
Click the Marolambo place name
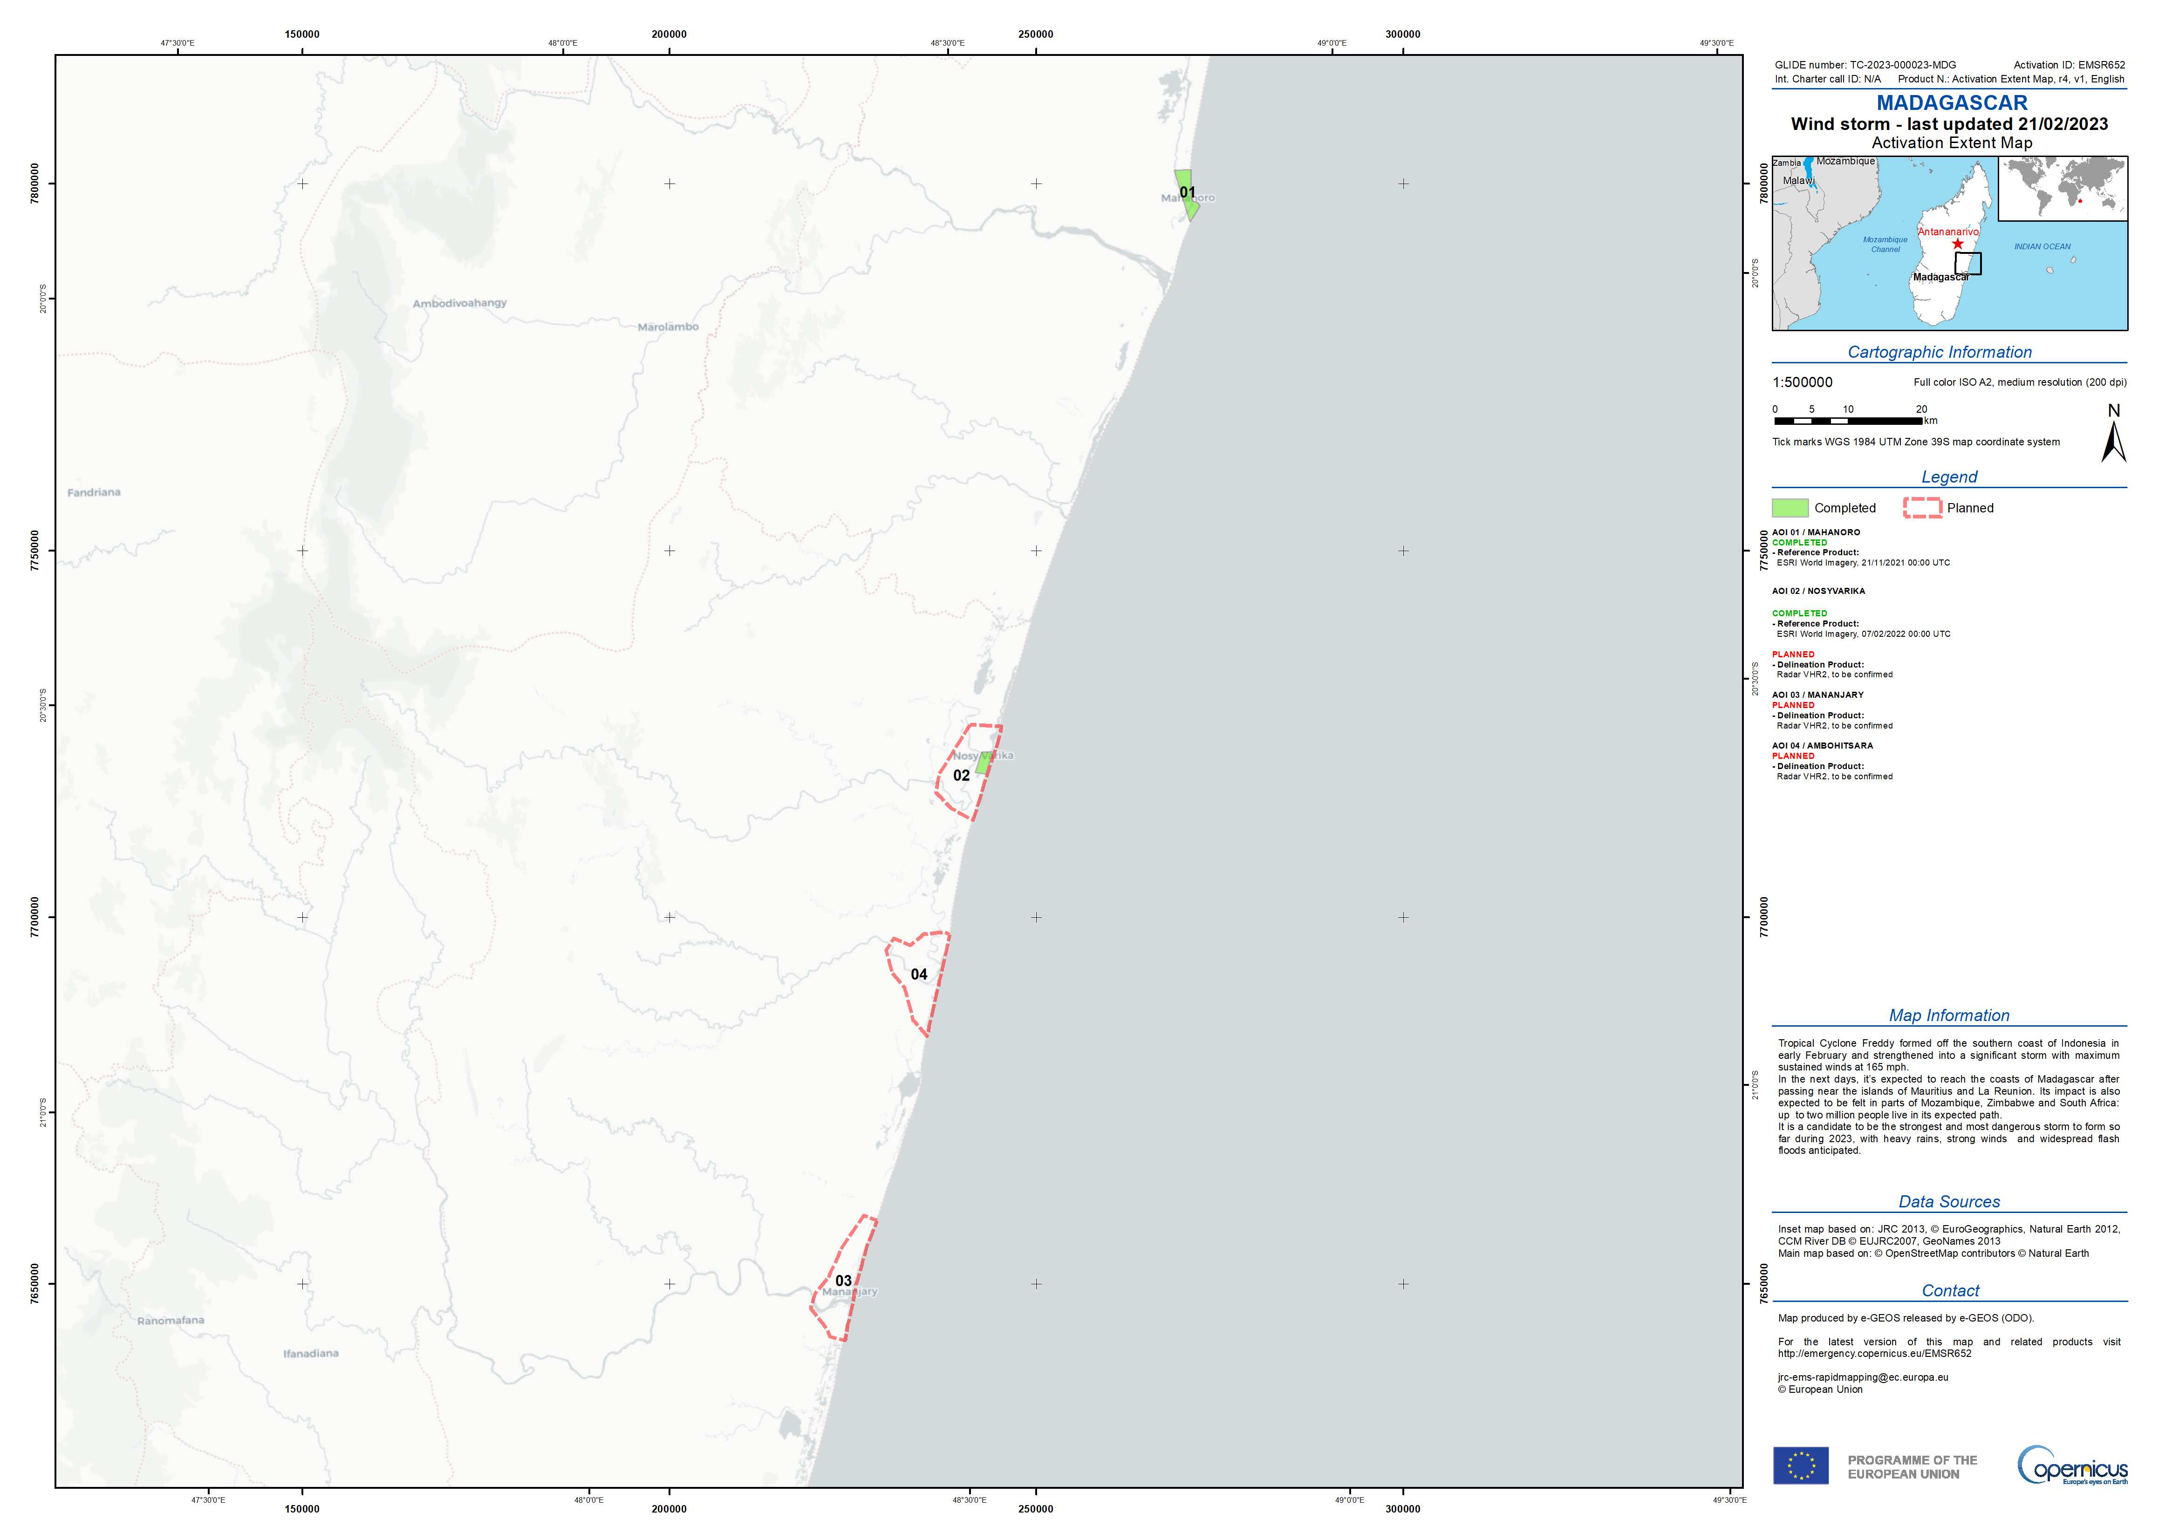(x=668, y=327)
